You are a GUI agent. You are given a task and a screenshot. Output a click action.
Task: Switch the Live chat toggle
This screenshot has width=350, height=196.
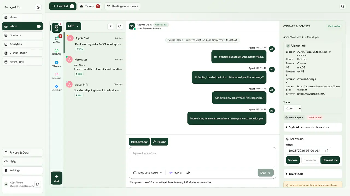pyautogui.click(x=72, y=6)
